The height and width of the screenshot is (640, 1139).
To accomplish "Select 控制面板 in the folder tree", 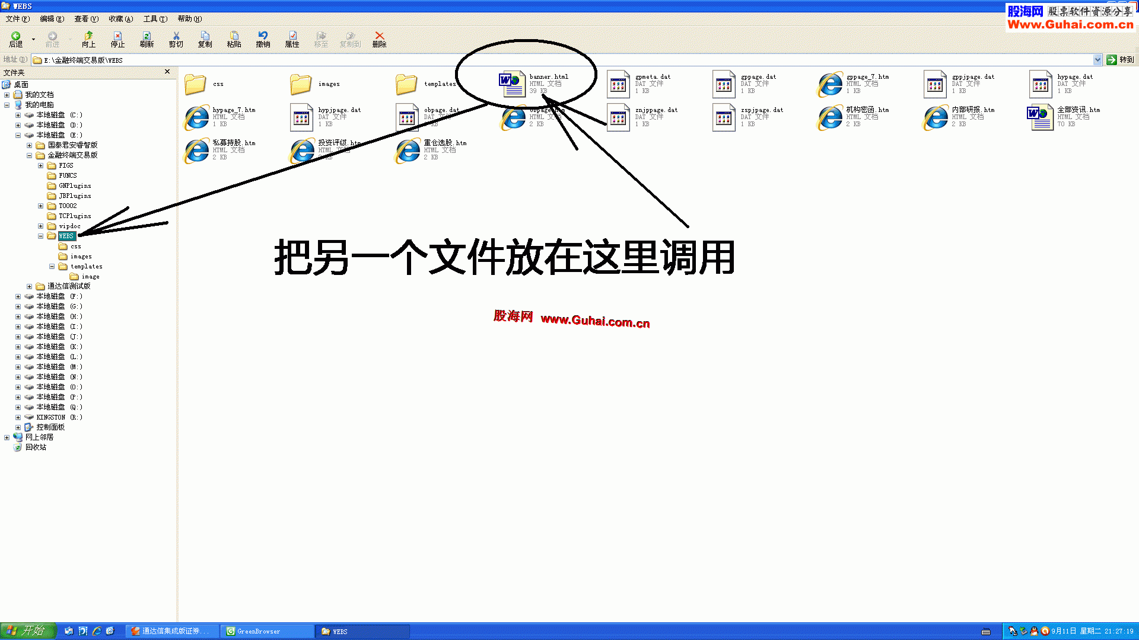I will tap(50, 427).
